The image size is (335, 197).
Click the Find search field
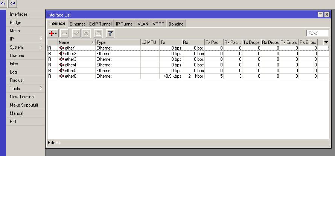click(x=317, y=33)
